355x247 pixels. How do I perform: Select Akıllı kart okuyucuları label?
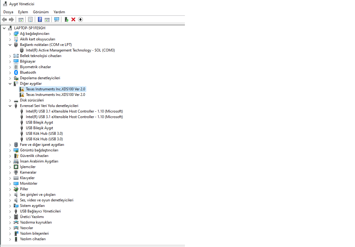[x=38, y=39]
